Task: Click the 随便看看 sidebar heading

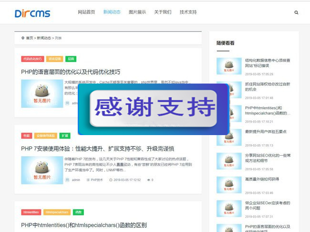Action: click(x=226, y=43)
